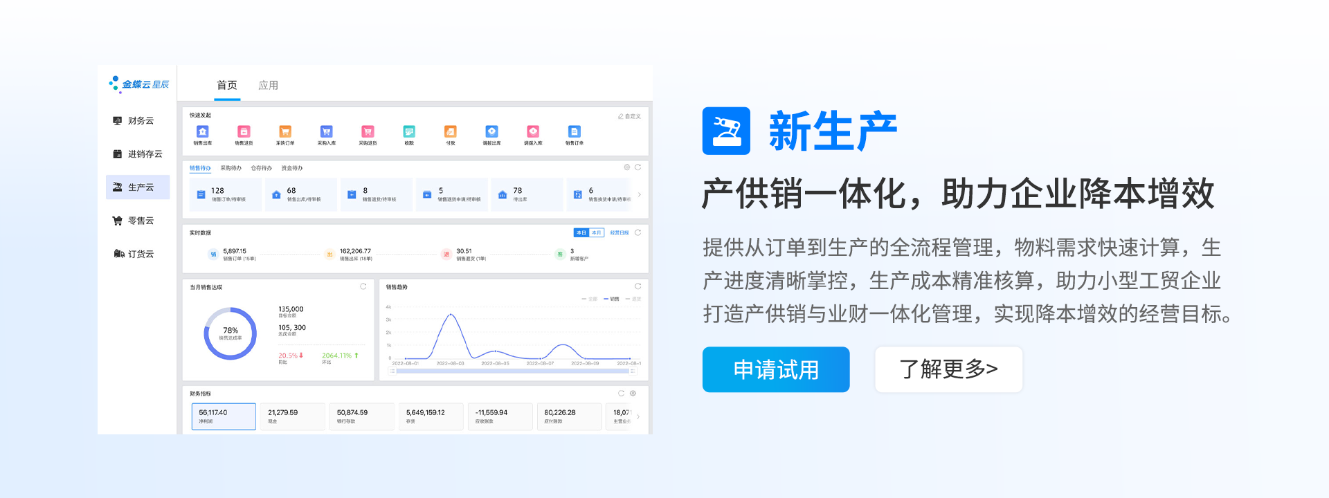Image resolution: width=1329 pixels, height=498 pixels.
Task: Switch to the 应用 tab
Action: (x=268, y=85)
